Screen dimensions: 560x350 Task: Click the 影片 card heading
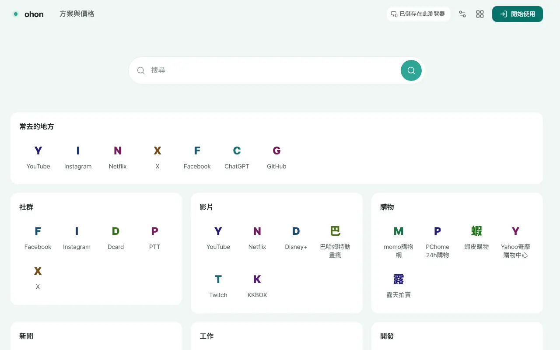tap(206, 207)
